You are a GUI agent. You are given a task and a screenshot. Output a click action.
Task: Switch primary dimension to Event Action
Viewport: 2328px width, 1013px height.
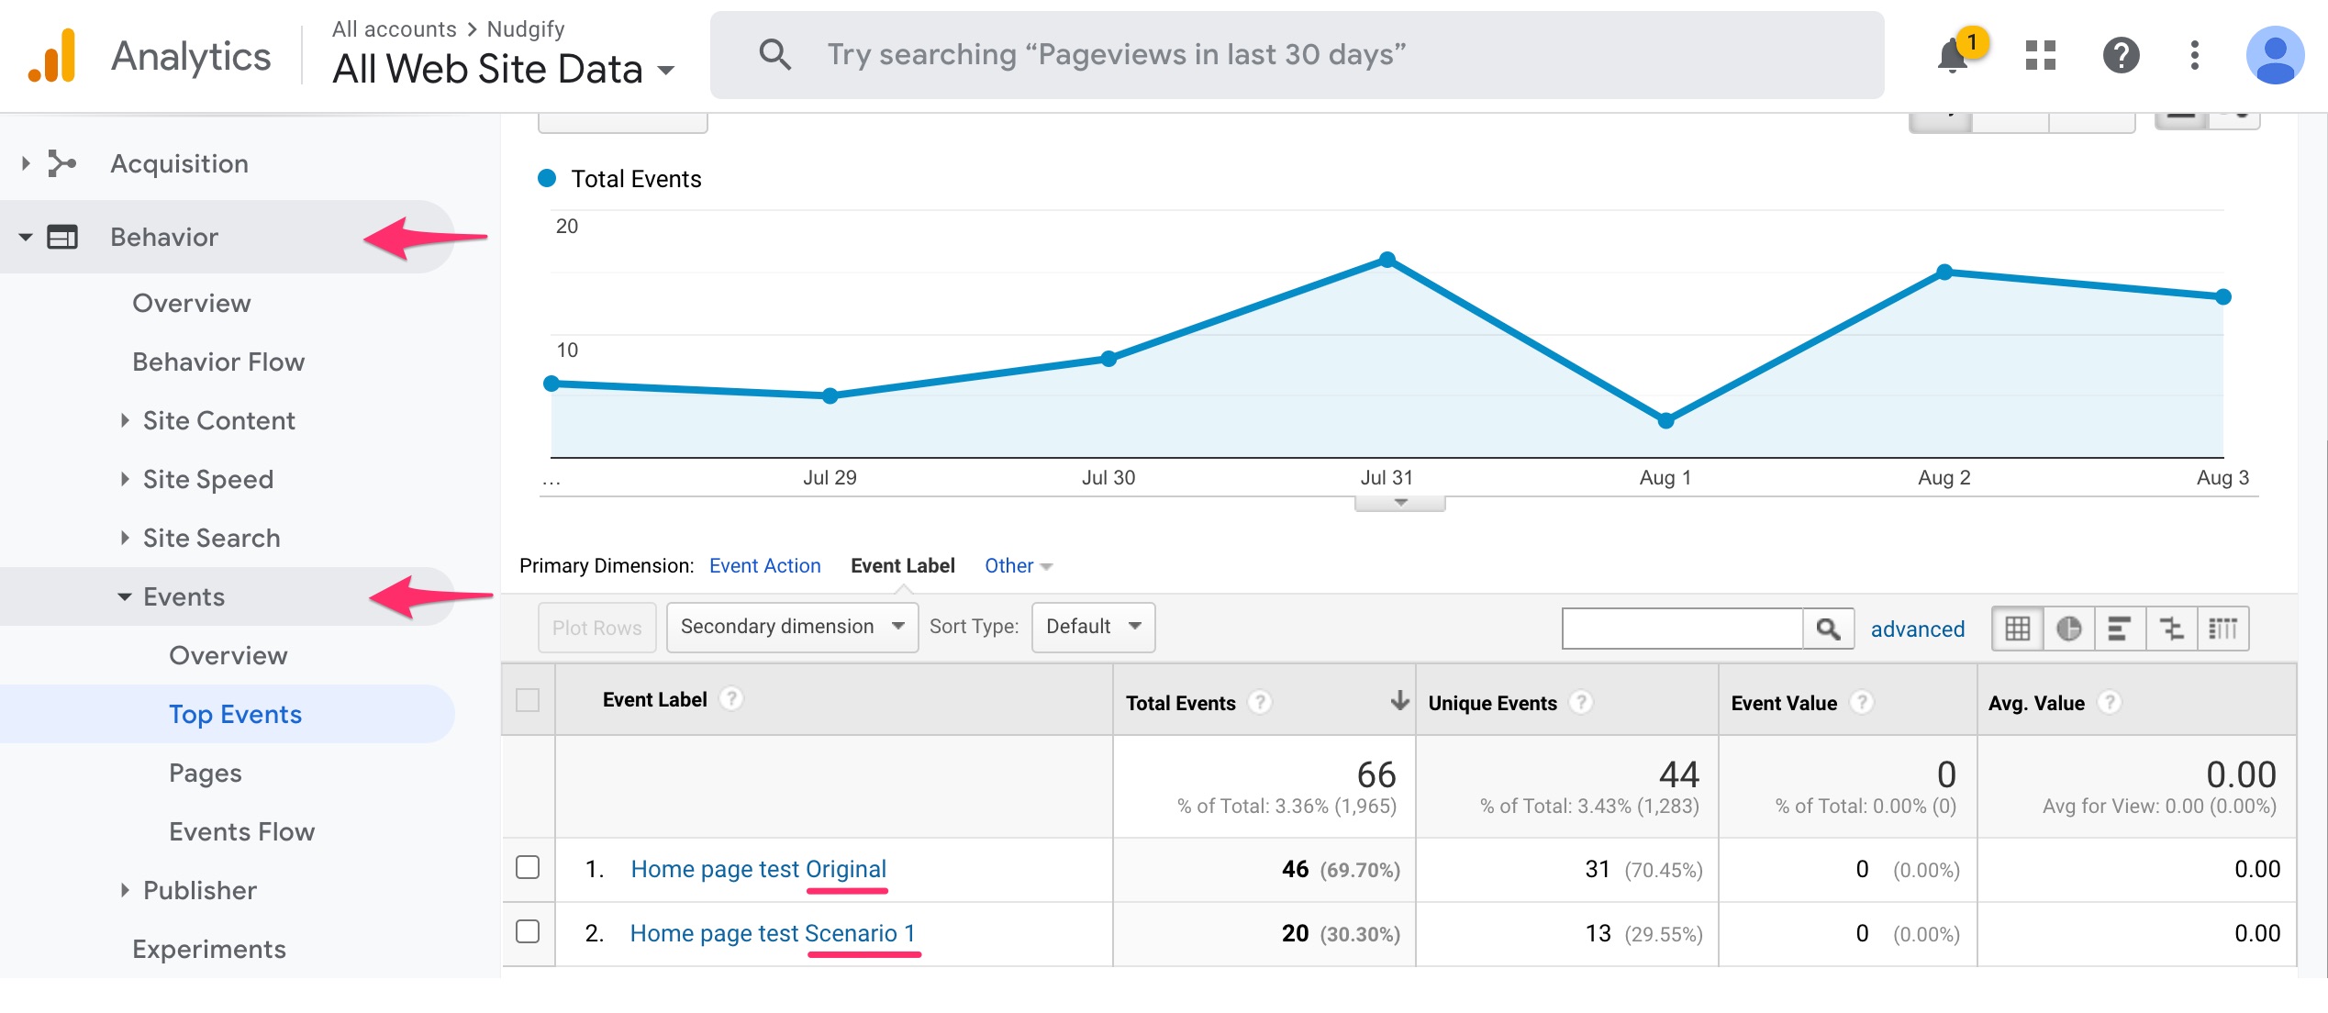pyautogui.click(x=764, y=565)
